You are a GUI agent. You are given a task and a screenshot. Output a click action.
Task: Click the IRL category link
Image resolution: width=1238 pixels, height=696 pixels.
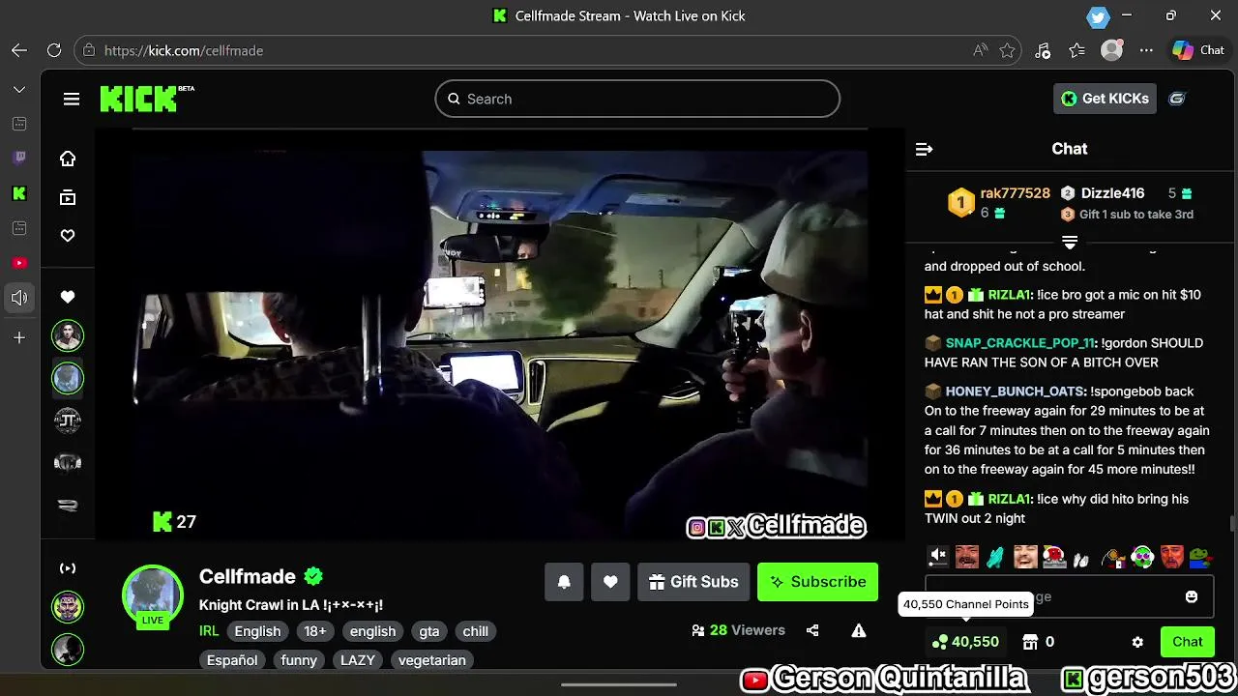point(209,631)
